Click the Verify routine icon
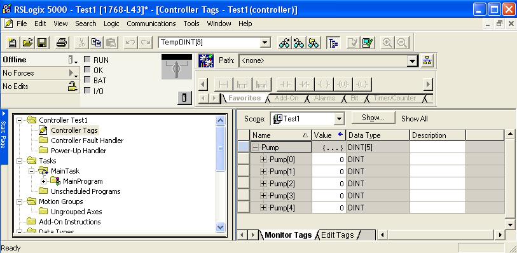 click(x=353, y=43)
